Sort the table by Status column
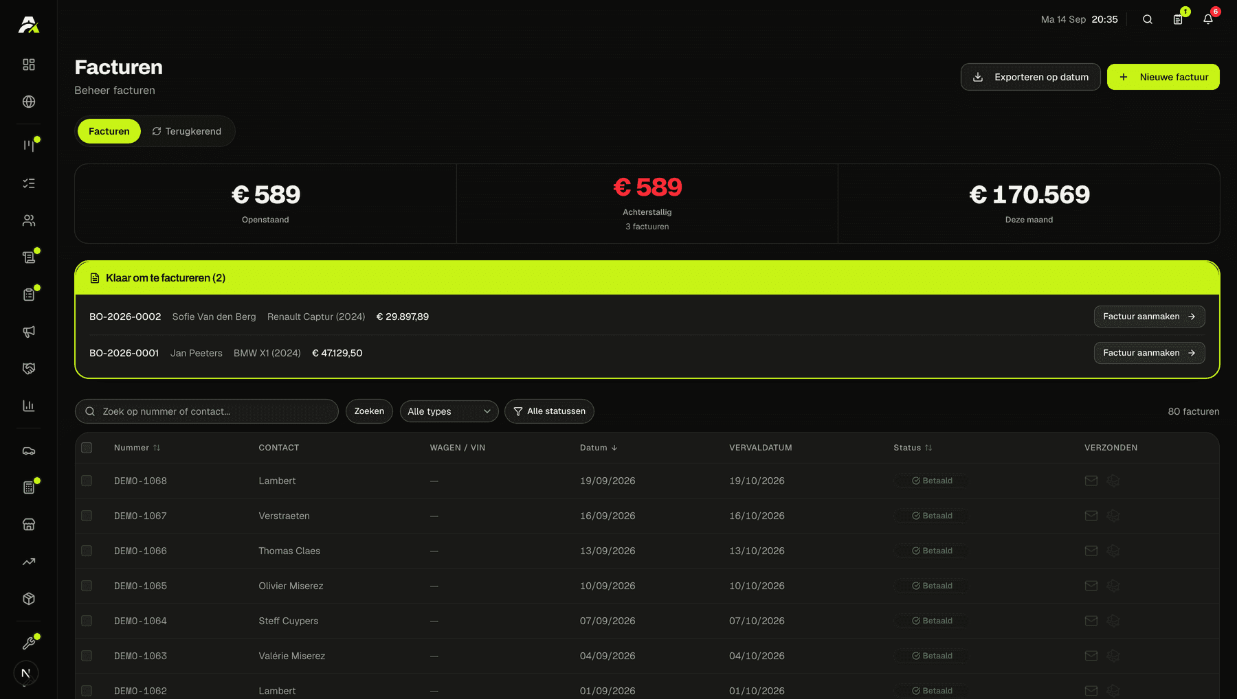 click(x=913, y=448)
